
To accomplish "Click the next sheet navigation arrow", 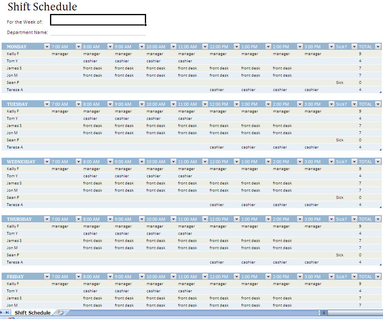I will click(x=2, y=313).
